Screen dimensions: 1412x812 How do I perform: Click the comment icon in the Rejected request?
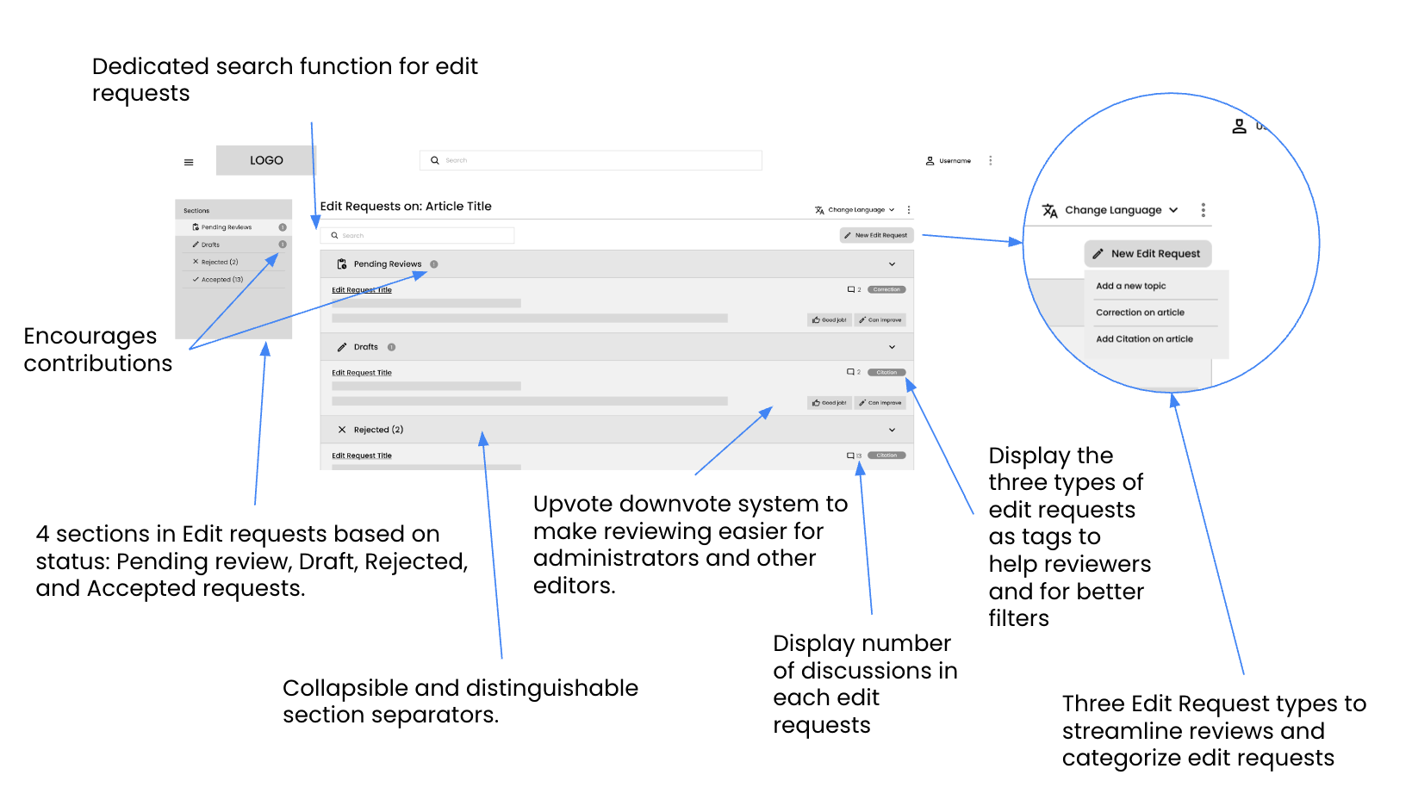(851, 456)
